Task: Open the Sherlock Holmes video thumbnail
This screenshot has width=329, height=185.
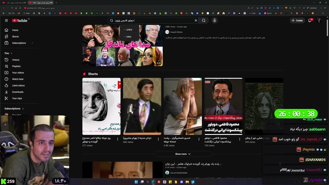Action: pos(122,170)
